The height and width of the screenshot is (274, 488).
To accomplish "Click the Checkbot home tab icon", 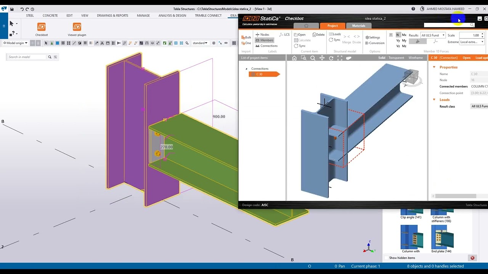I will coord(306,25).
